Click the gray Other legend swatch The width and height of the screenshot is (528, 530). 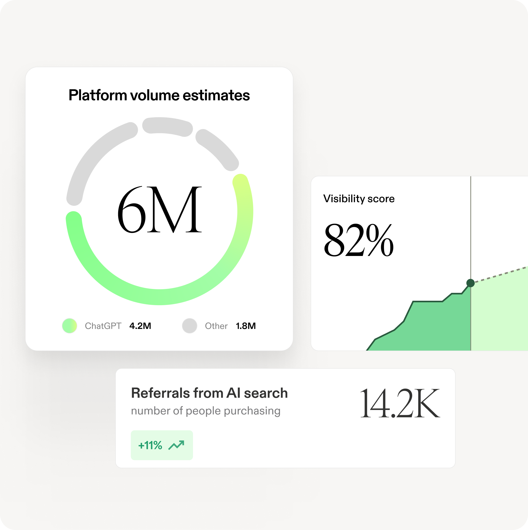[189, 326]
